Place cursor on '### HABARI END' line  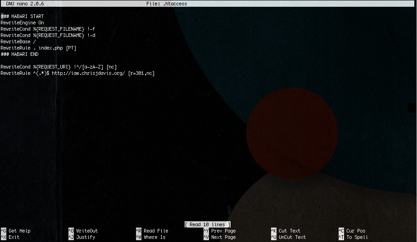[x=20, y=55]
